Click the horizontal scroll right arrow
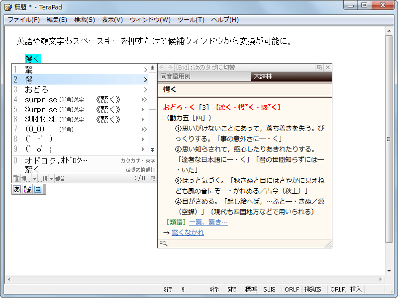This screenshot has height=298, width=398. (x=380, y=279)
